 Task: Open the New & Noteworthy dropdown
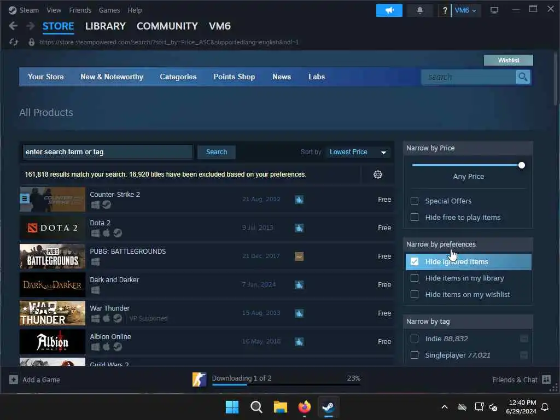coord(112,77)
